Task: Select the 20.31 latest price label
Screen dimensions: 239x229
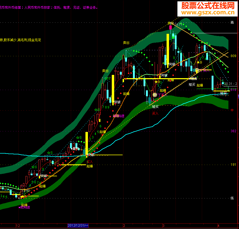Action: tap(231, 84)
